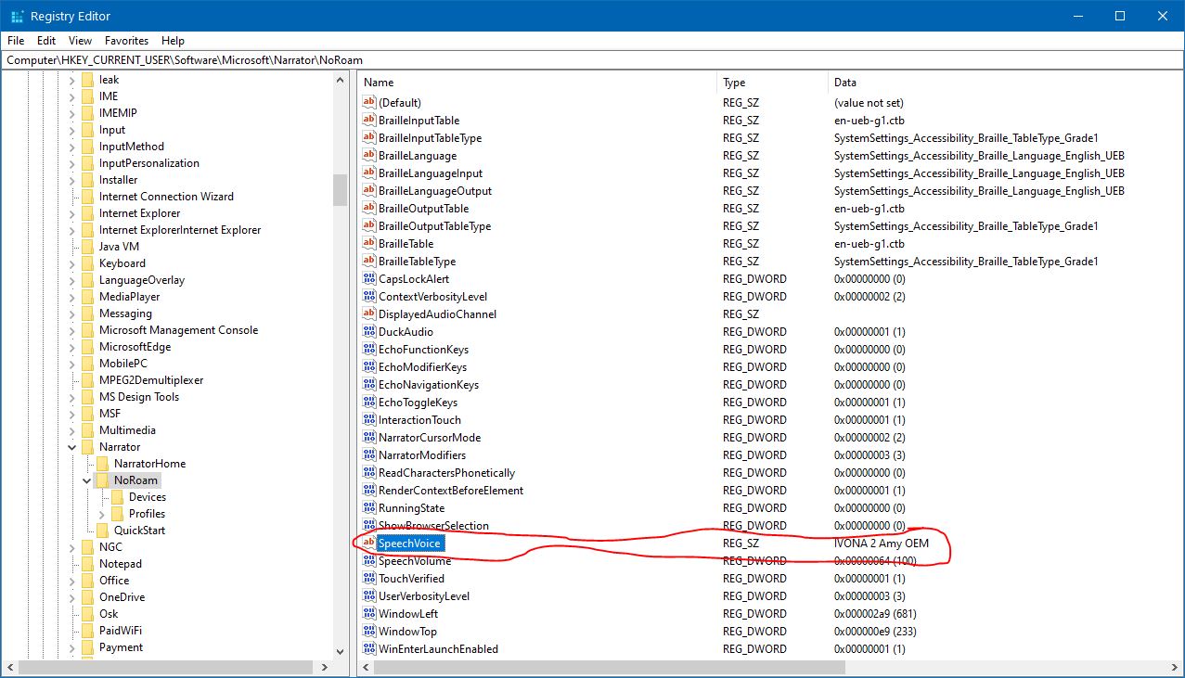Click the binary icon of NarratorModifiers
This screenshot has height=678, width=1185.
368,455
